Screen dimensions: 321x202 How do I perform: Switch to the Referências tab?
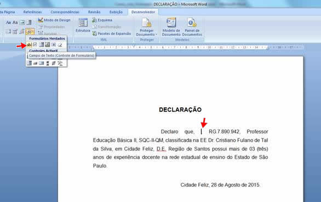click(32, 12)
